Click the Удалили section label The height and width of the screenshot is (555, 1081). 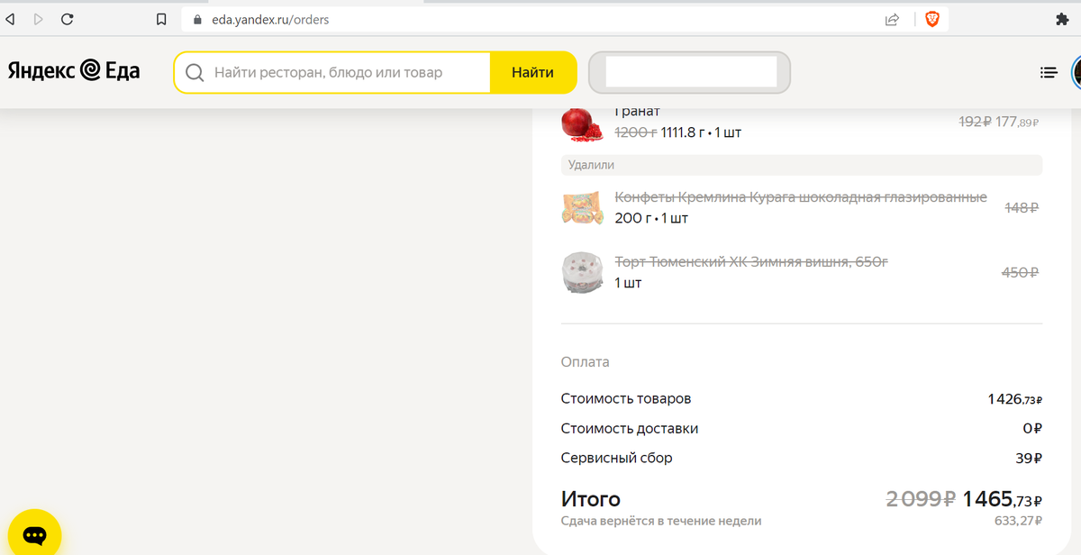pyautogui.click(x=591, y=165)
